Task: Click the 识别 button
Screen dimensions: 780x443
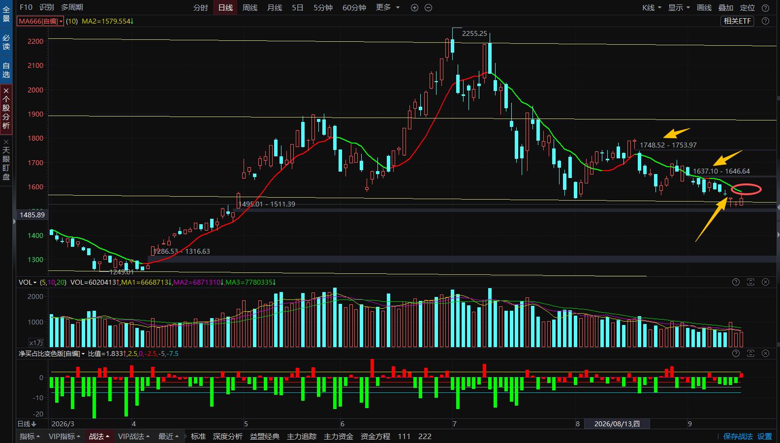Action: tap(47, 7)
